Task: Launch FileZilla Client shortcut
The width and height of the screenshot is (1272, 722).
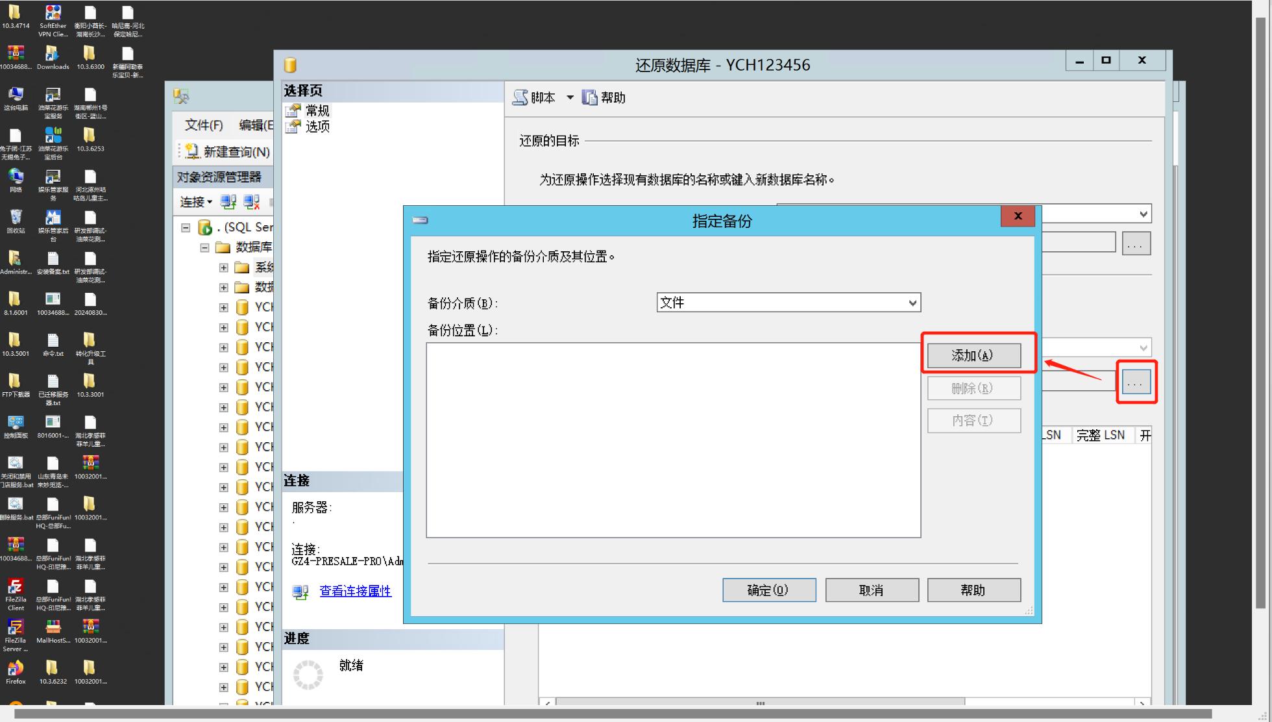Action: [16, 593]
